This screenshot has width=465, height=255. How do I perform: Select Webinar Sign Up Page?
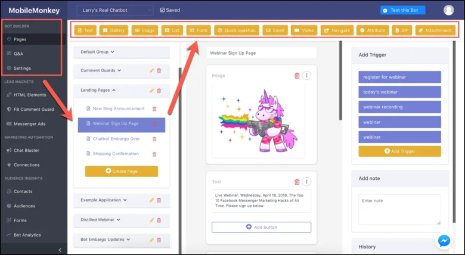[122, 125]
